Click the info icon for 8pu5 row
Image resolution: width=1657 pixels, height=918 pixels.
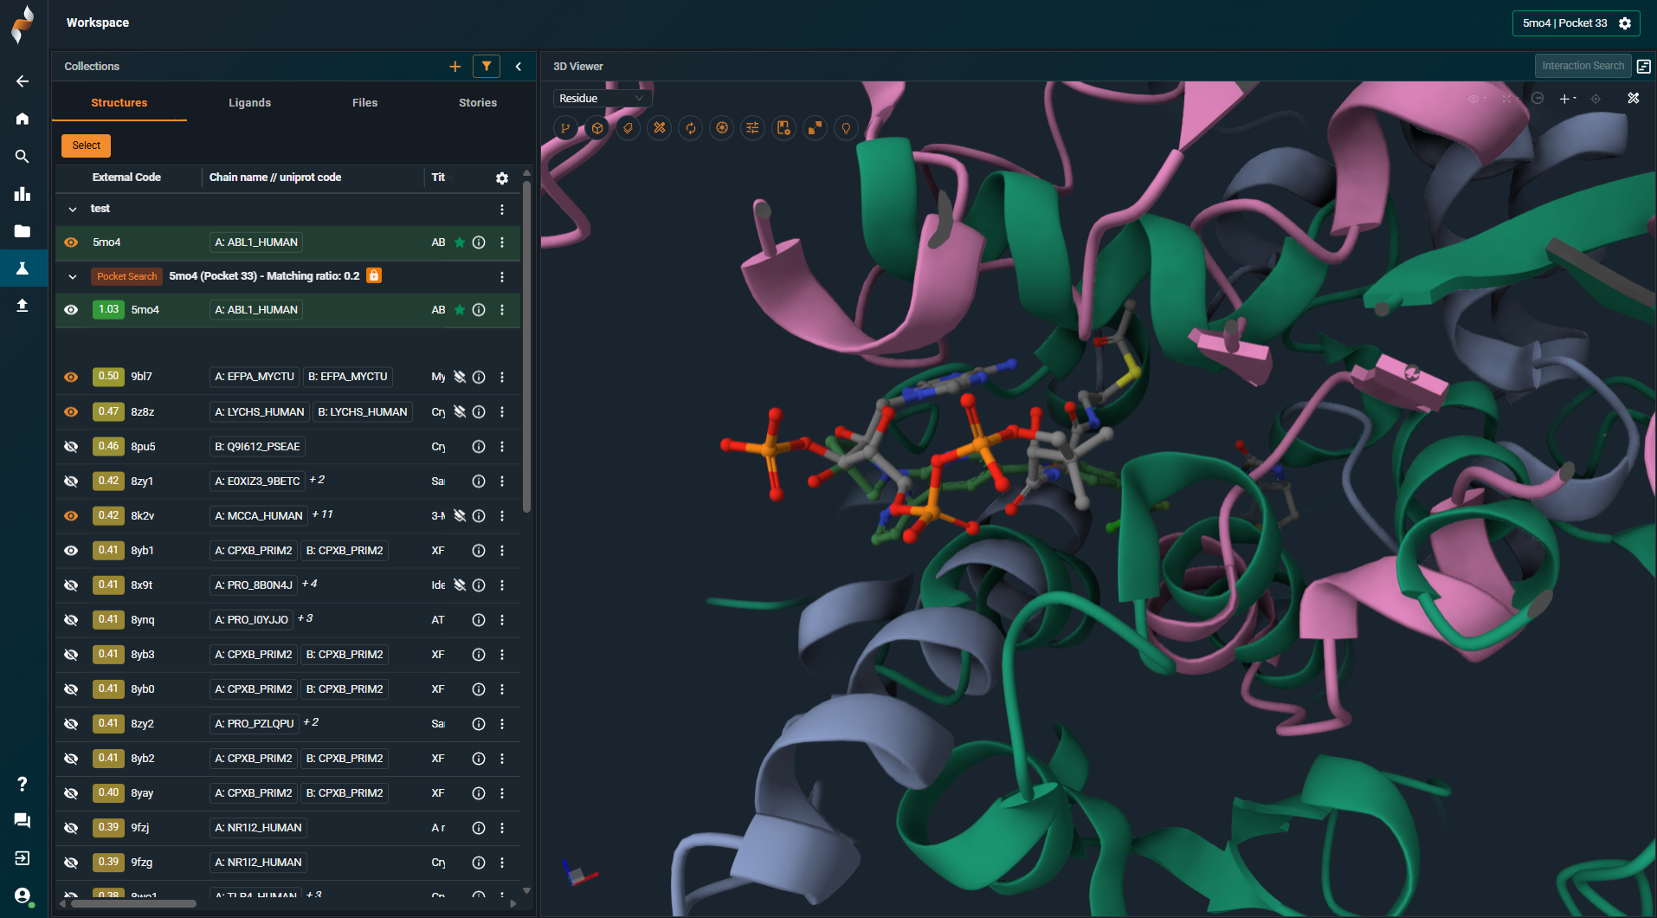[479, 447]
